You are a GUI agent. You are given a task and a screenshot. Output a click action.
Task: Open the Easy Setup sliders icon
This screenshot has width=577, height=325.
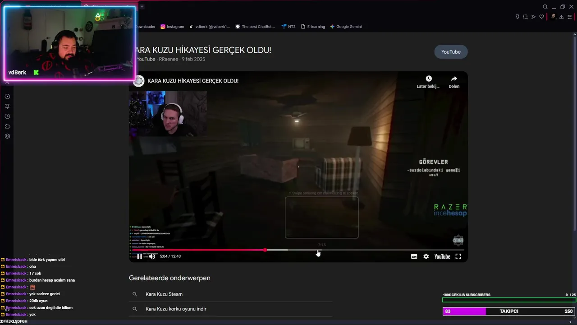pyautogui.click(x=569, y=17)
